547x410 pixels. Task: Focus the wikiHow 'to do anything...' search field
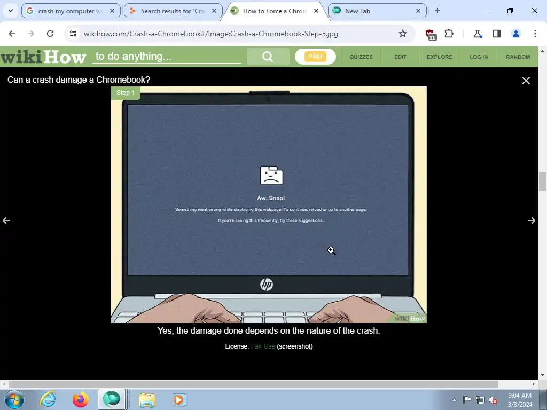(167, 57)
